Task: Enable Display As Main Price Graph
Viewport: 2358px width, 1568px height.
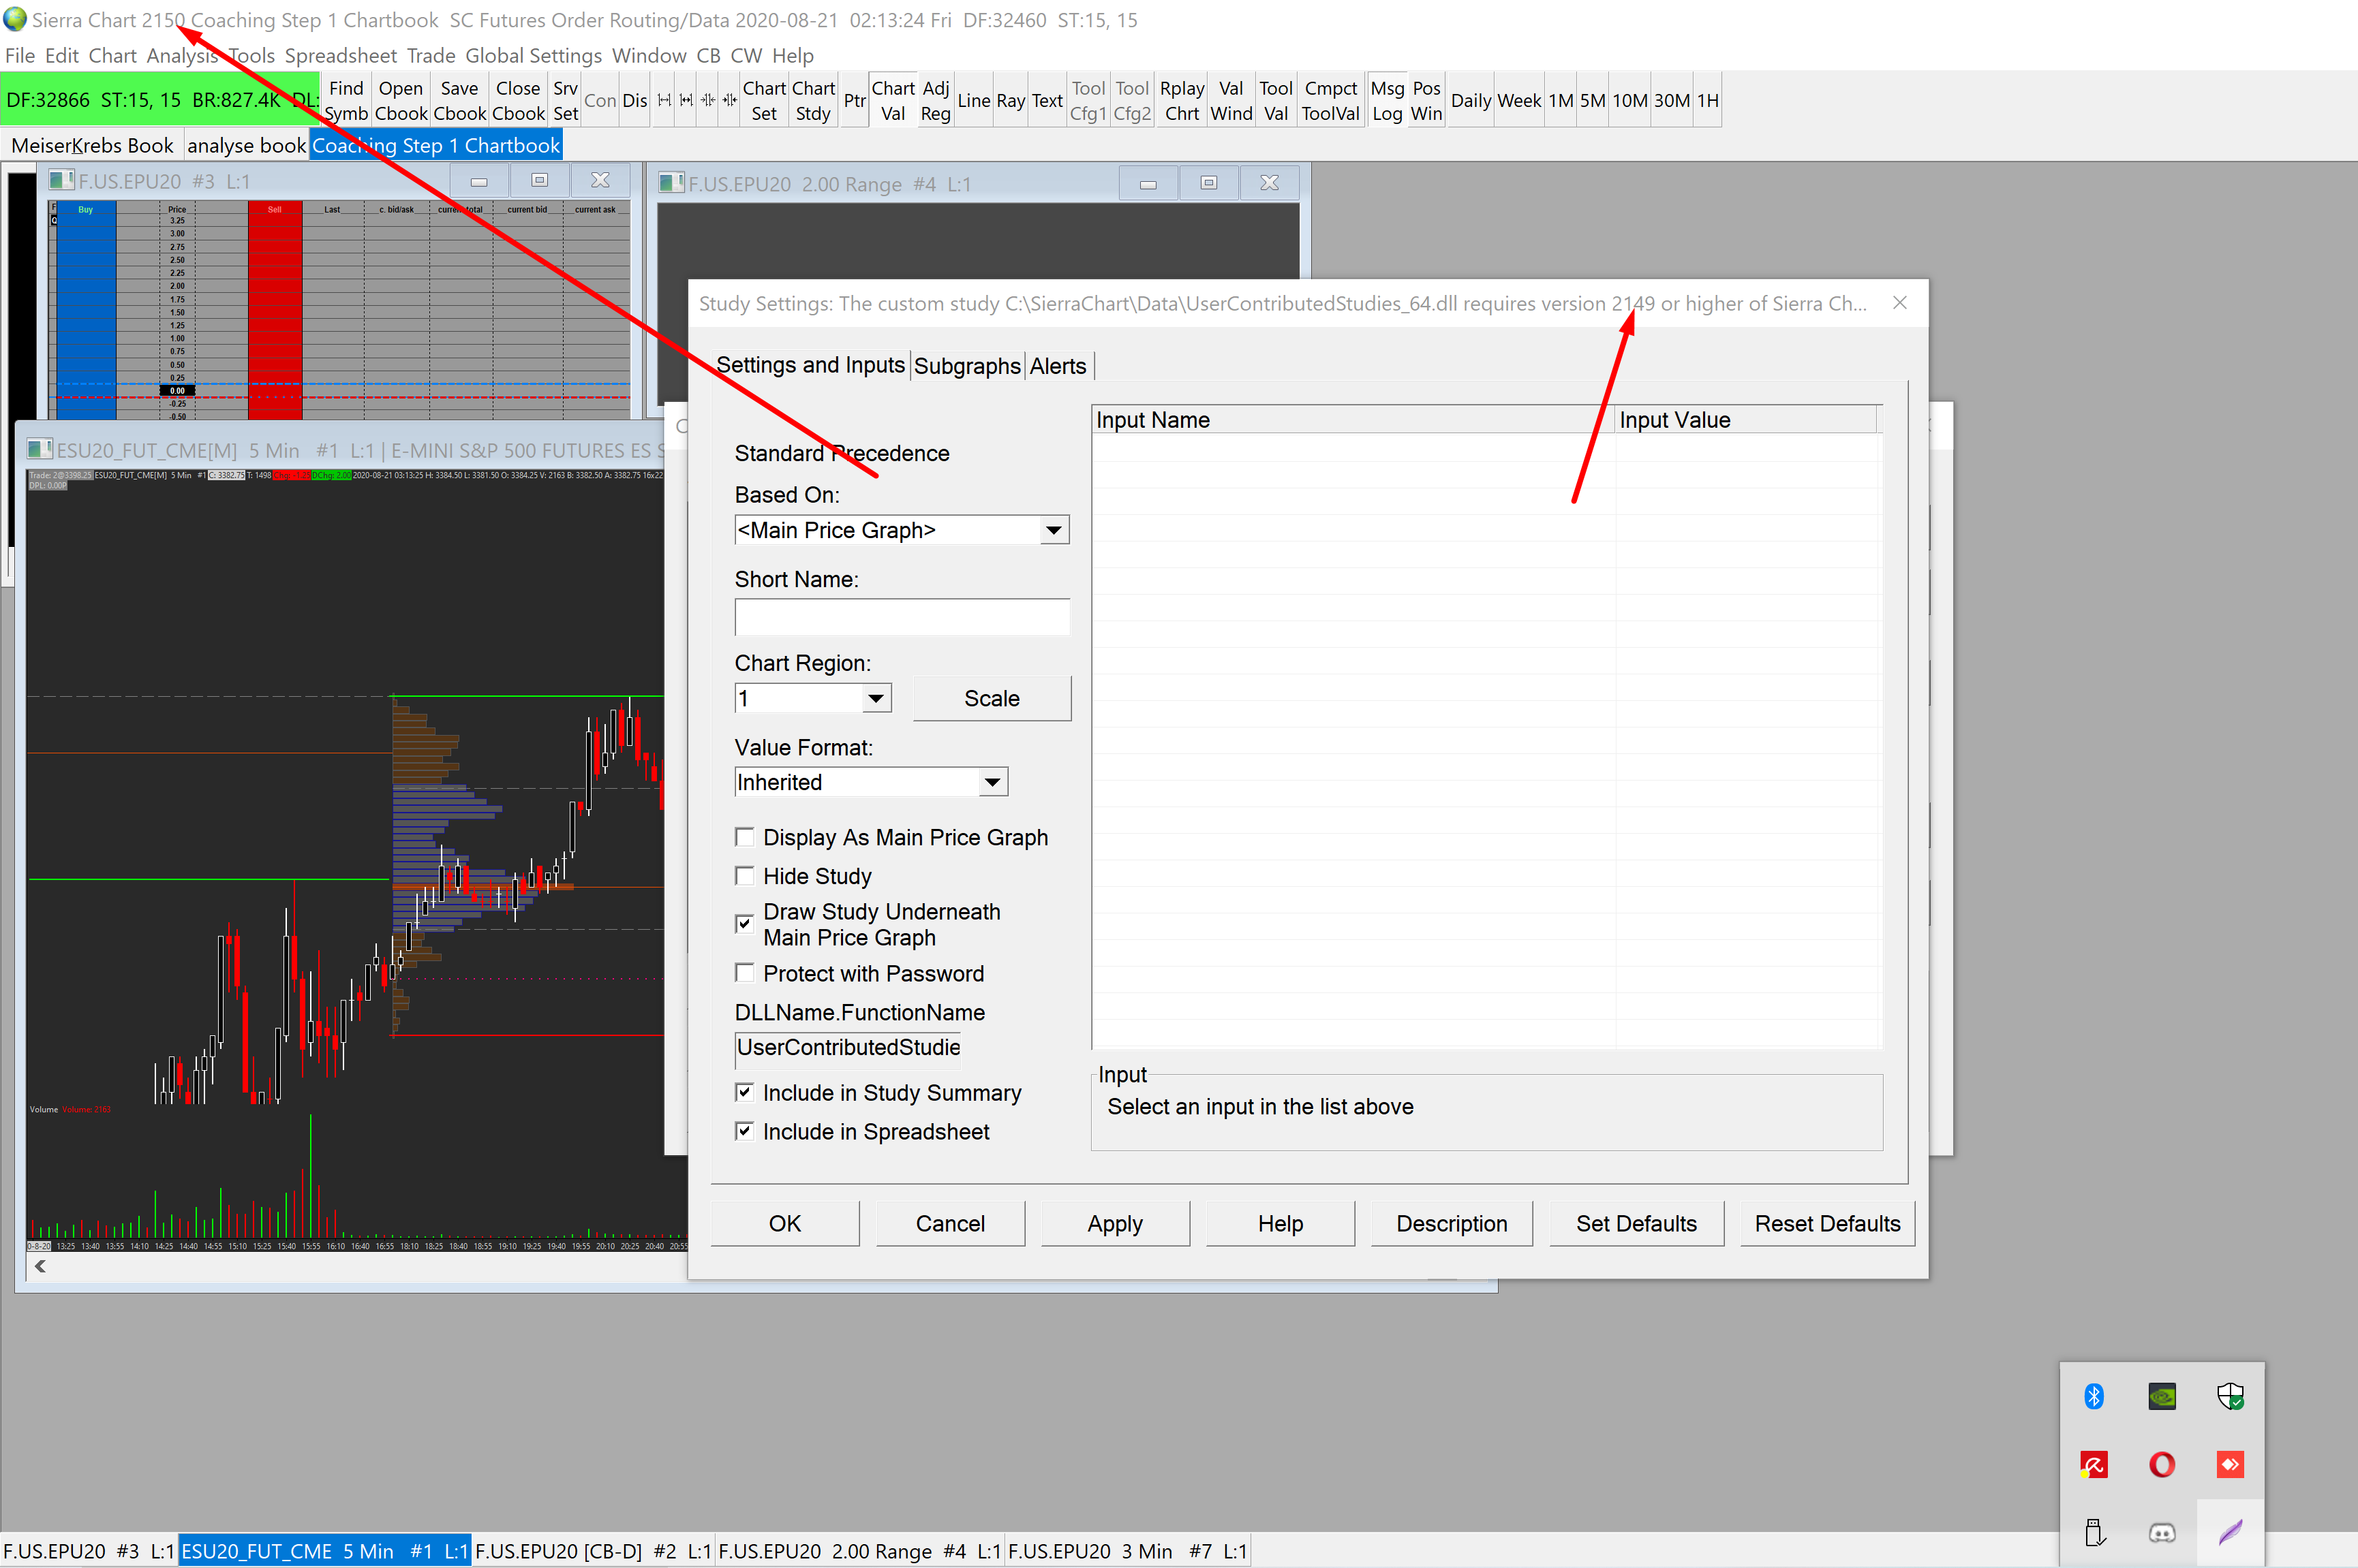Action: coord(744,837)
